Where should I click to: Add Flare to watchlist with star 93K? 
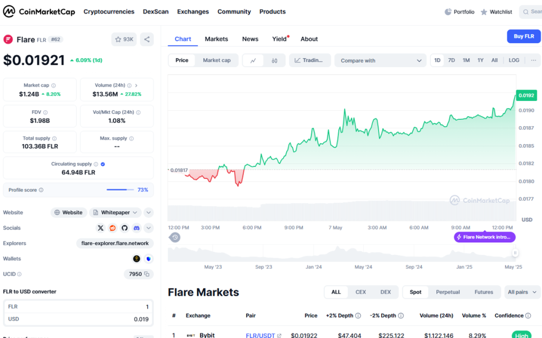click(x=124, y=39)
